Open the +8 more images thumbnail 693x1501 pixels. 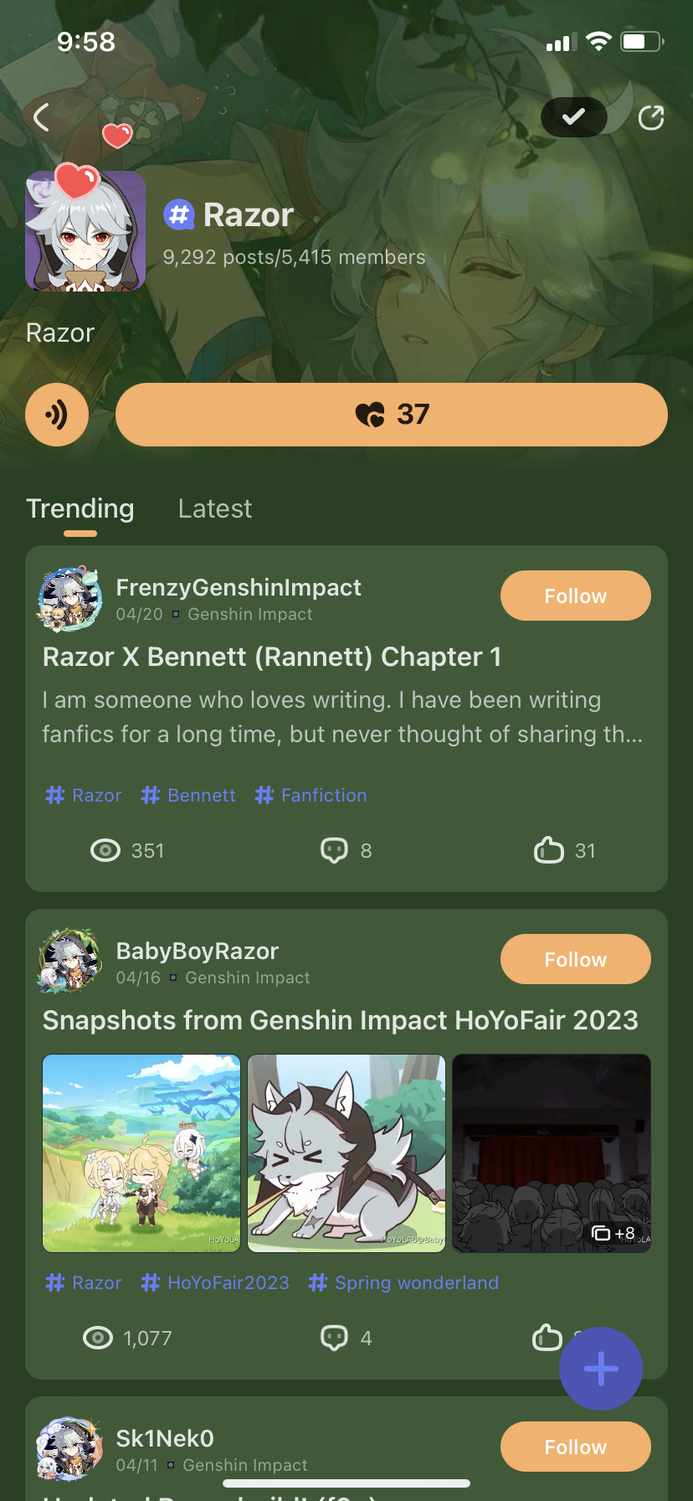(x=552, y=1153)
